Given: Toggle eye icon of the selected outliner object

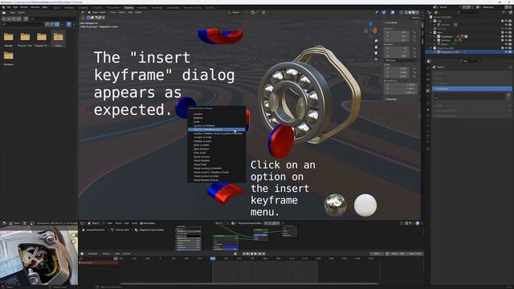Looking at the screenshot, I should pos(506,51).
